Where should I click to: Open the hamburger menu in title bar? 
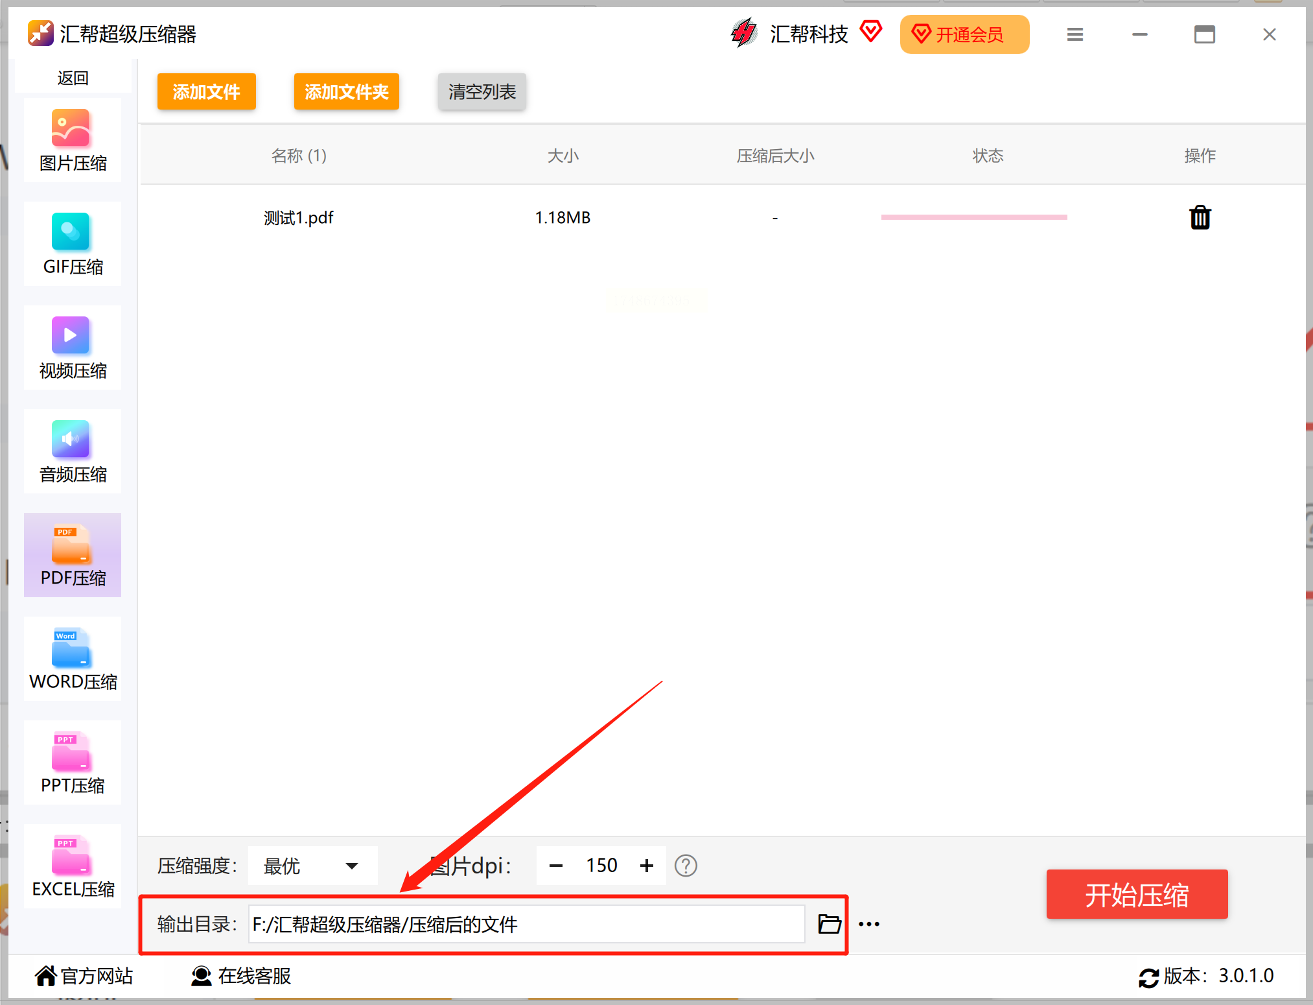(x=1075, y=34)
